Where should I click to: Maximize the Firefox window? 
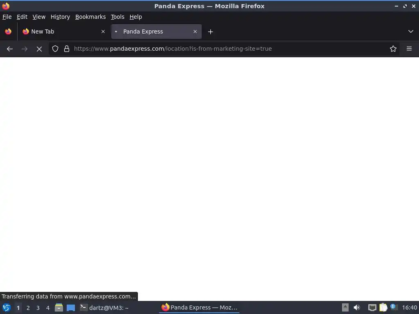point(405,6)
